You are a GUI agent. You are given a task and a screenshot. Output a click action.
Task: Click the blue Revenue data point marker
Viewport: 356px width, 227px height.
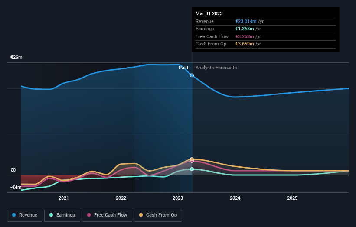192,75
